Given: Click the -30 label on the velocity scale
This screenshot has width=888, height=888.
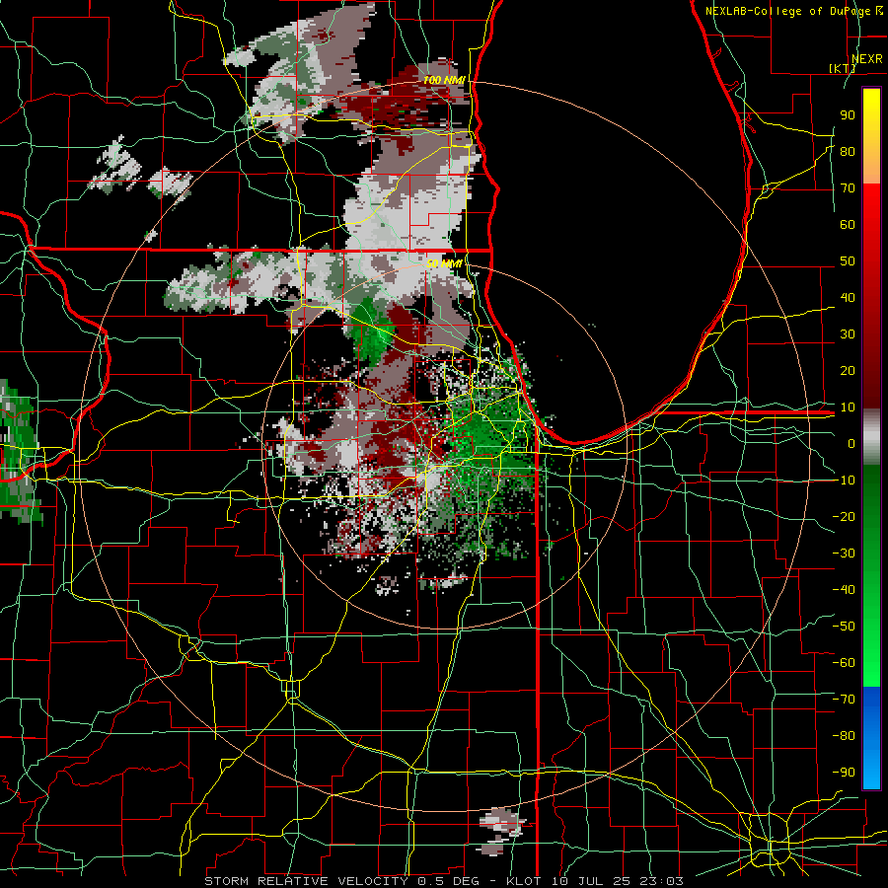Looking at the screenshot, I should [844, 553].
